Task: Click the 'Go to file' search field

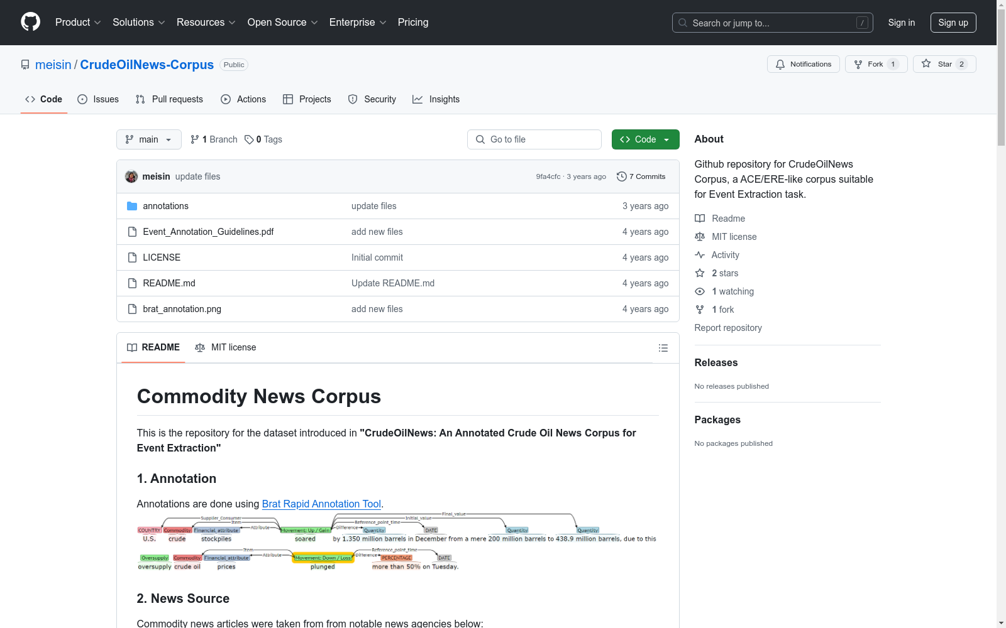Action: coord(534,139)
